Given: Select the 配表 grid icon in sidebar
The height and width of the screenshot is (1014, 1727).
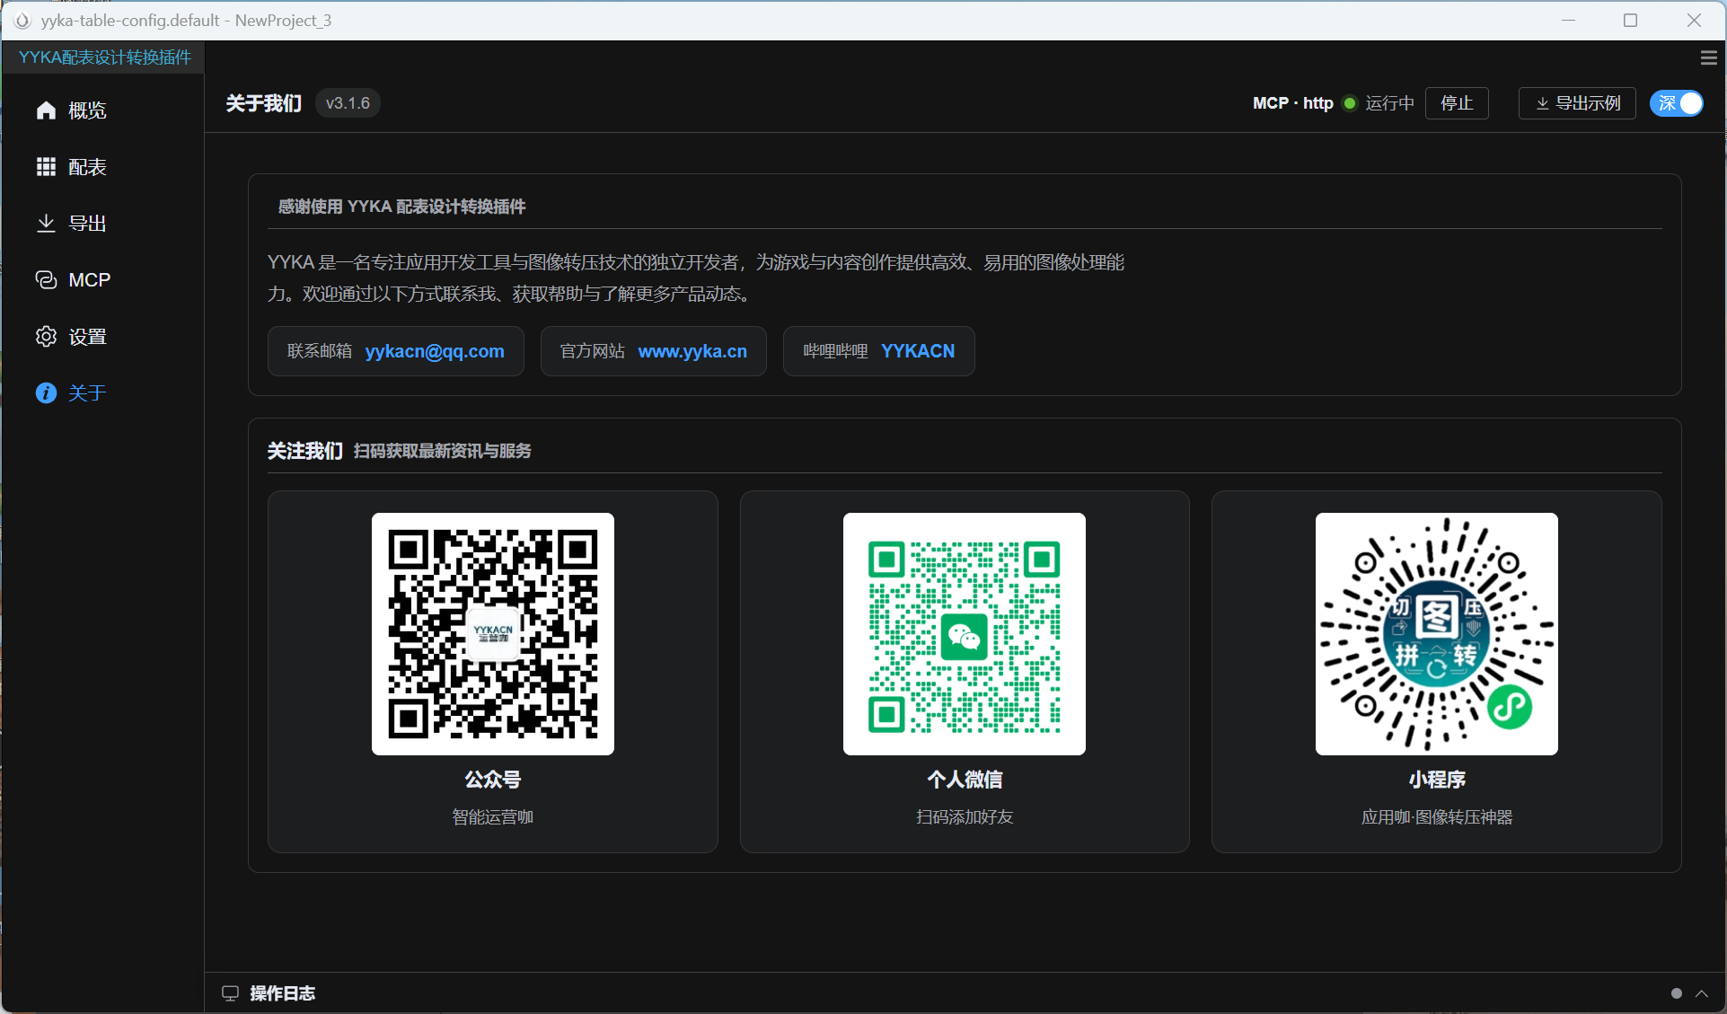Looking at the screenshot, I should [x=46, y=167].
